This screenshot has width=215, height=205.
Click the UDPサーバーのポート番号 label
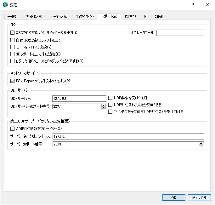click(31, 106)
